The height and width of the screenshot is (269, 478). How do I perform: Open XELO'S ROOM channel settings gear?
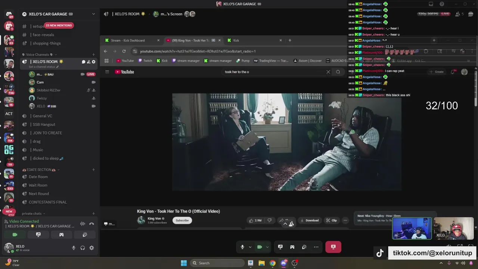click(x=94, y=62)
